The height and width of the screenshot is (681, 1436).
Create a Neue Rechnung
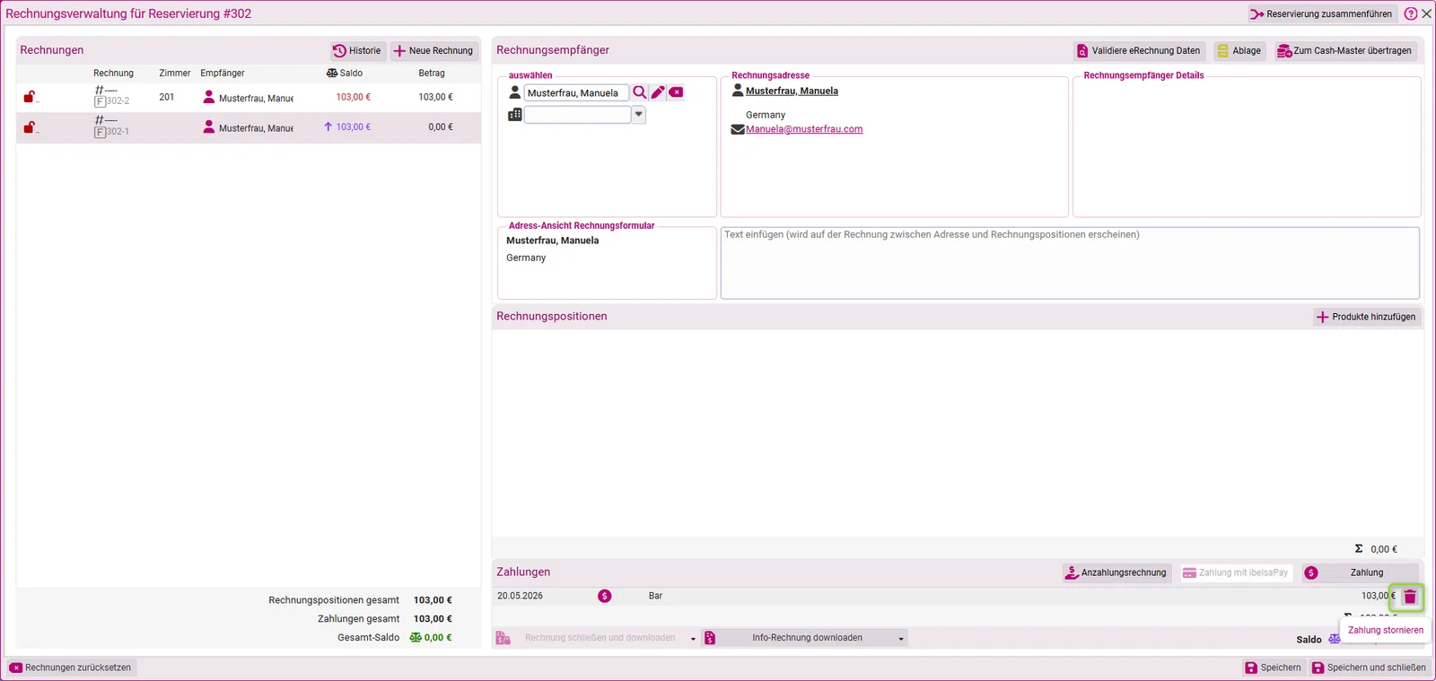point(433,51)
